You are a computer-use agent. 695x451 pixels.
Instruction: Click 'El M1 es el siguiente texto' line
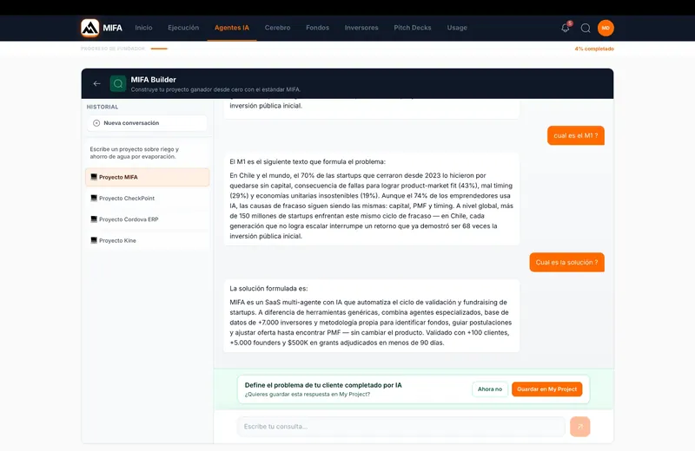pos(308,162)
